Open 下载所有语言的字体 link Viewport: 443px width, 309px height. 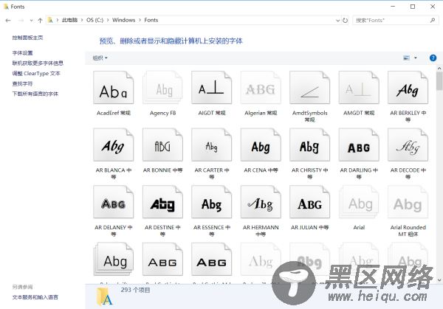click(35, 94)
